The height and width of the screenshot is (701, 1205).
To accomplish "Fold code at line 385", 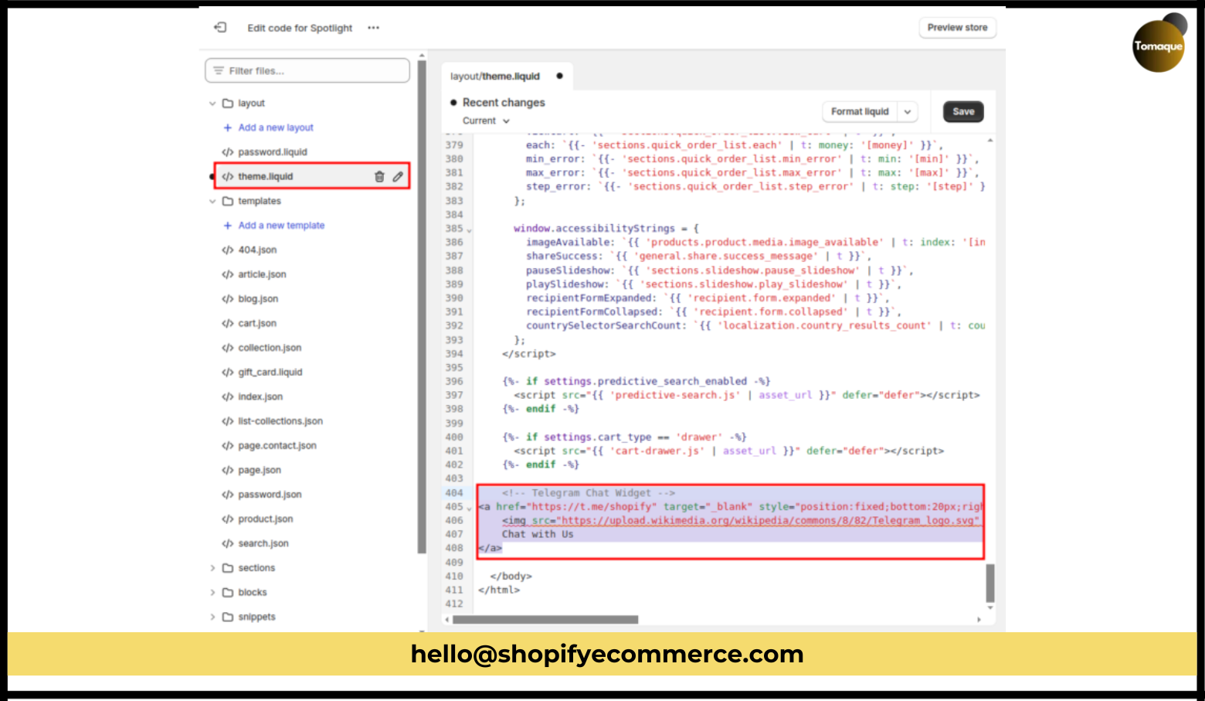I will click(470, 230).
